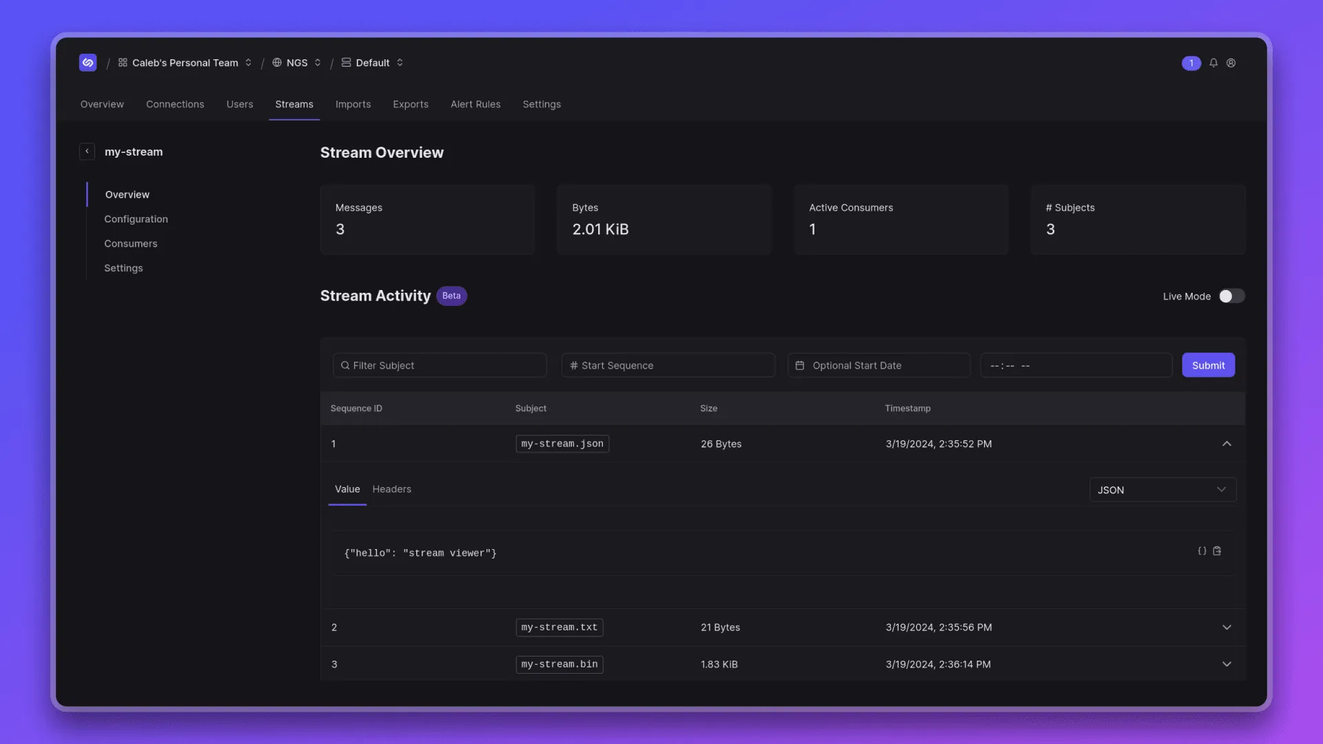Viewport: 1323px width, 744px height.
Task: Click the Filter Subject search icon
Action: (345, 365)
